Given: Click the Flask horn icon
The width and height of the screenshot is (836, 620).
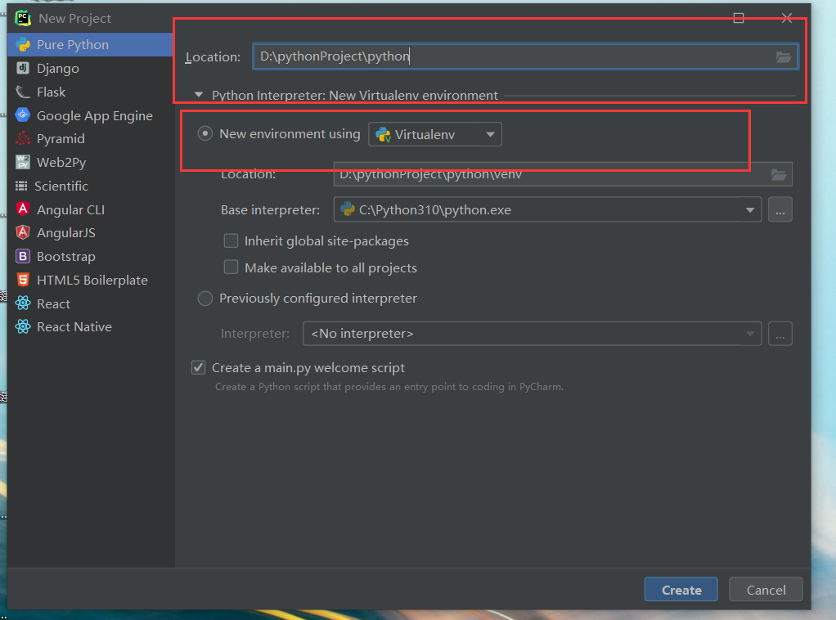Looking at the screenshot, I should click(23, 92).
